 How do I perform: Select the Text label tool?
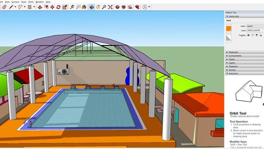pos(78,7)
